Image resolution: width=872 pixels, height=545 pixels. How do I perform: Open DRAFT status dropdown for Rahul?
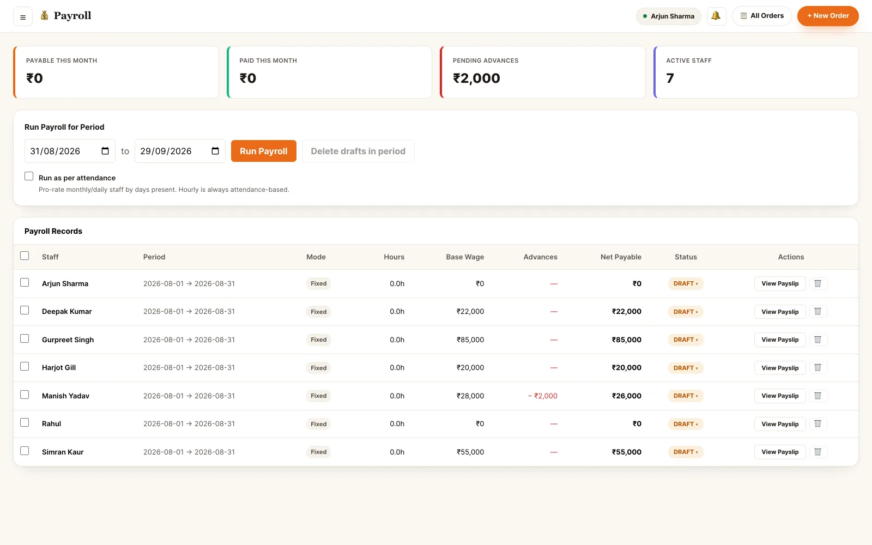click(686, 424)
